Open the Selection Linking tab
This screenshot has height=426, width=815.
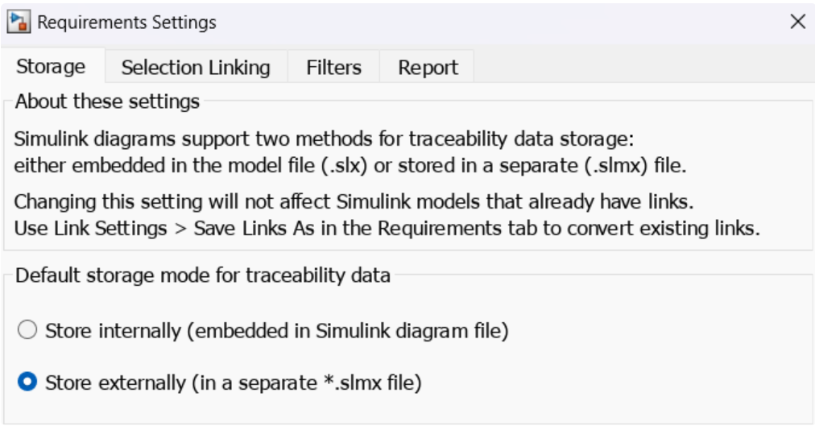pyautogui.click(x=196, y=68)
